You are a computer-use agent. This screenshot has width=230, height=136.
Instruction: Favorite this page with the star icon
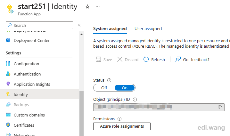pyautogui.click(x=87, y=6)
